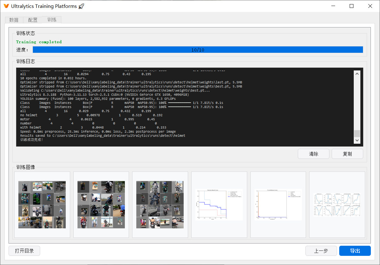Open the results plots grid thumbnail
Viewport: 380px width, 265px height.
[x=337, y=205]
